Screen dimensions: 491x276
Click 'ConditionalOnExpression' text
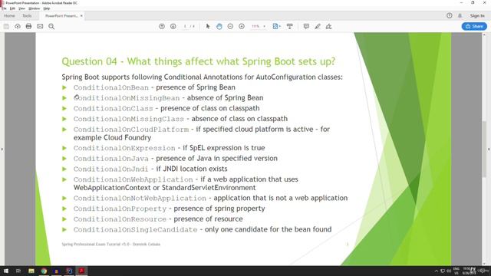pyautogui.click(x=124, y=148)
